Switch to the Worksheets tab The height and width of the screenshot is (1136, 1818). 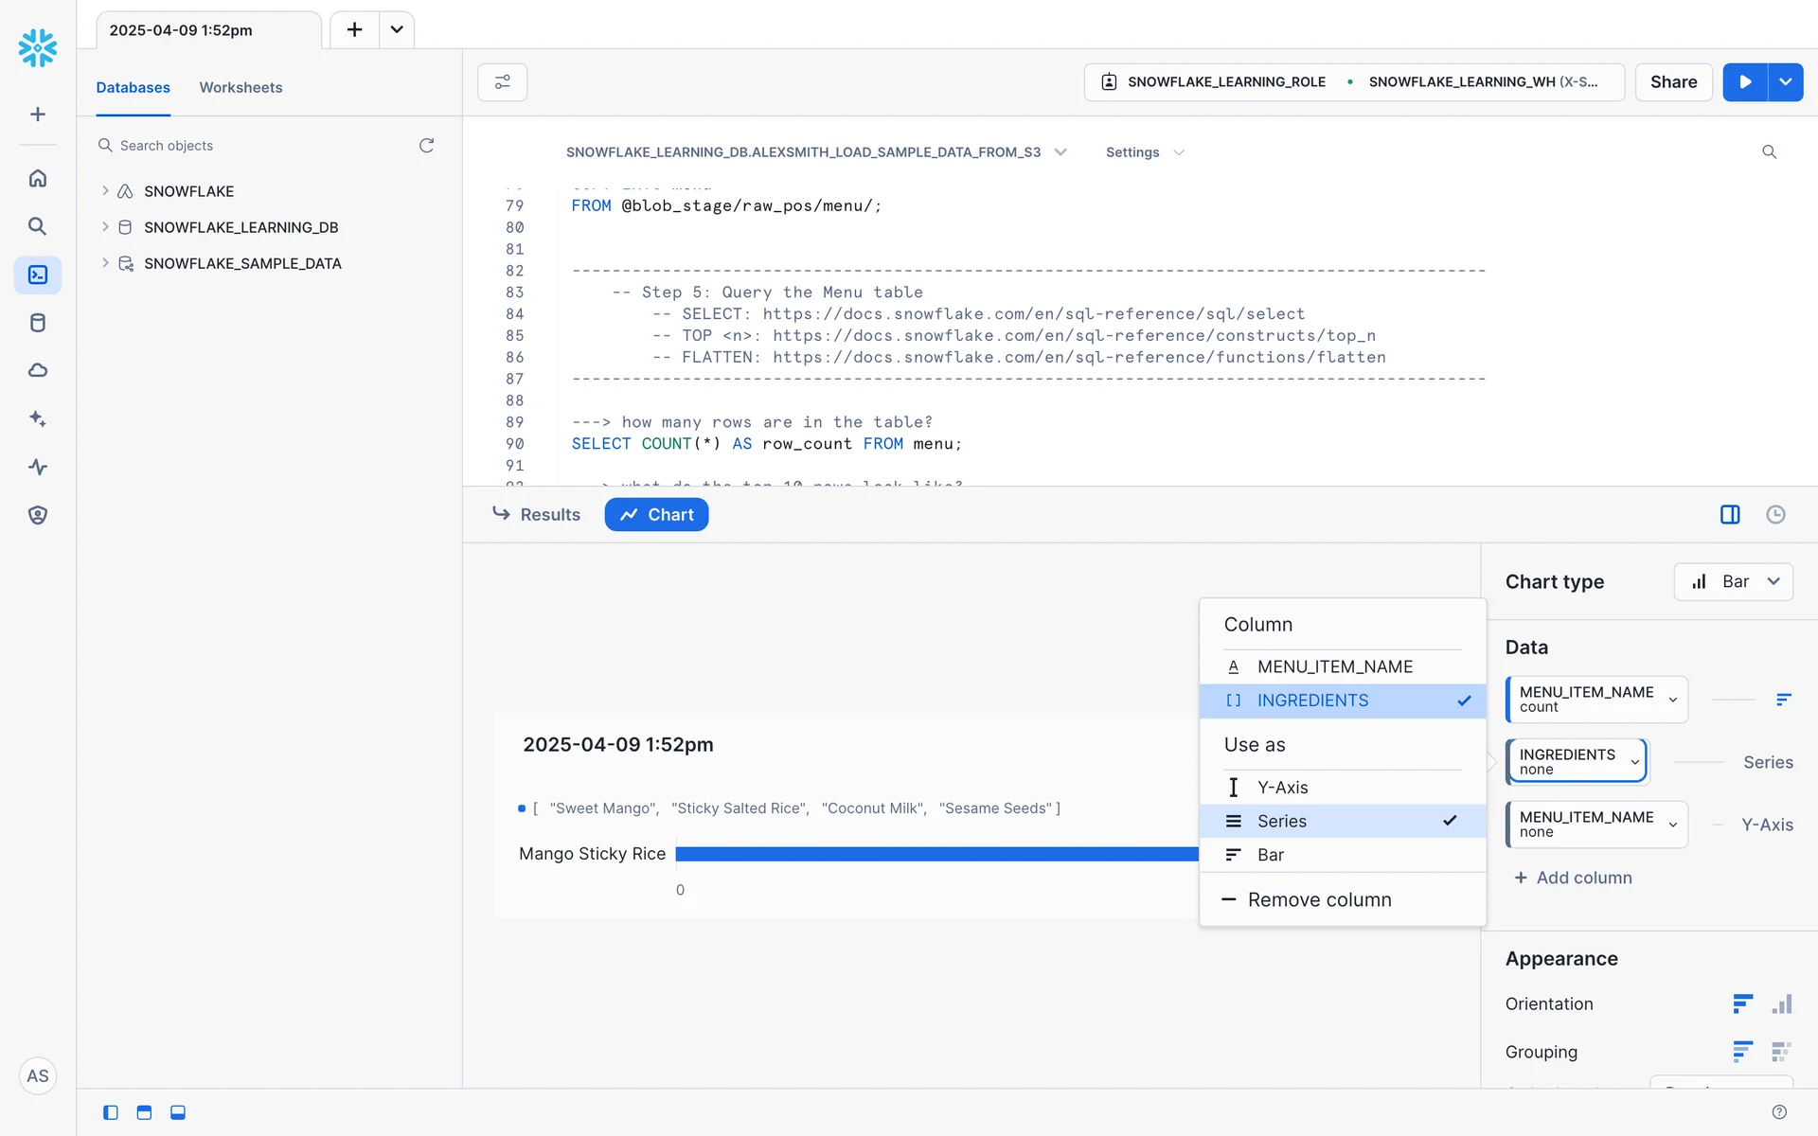(241, 87)
